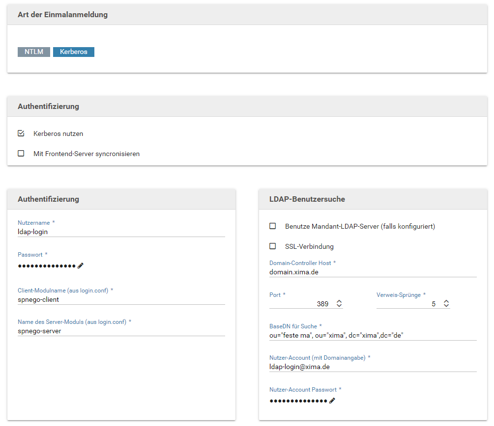Click the Nutzername field with ldap-login
Screen dimensions: 494x426
point(121,232)
